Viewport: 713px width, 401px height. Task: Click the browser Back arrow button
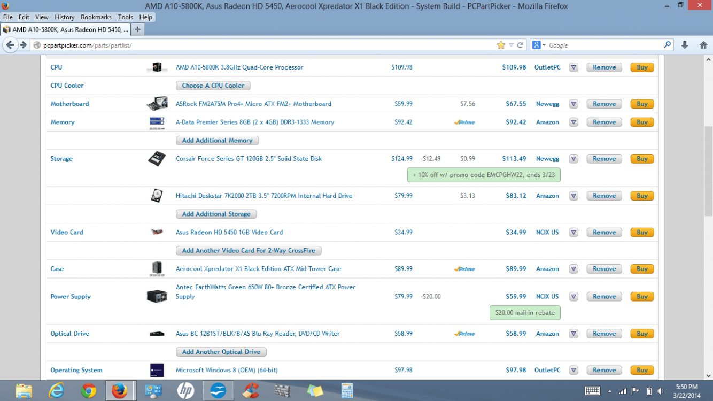tap(10, 45)
